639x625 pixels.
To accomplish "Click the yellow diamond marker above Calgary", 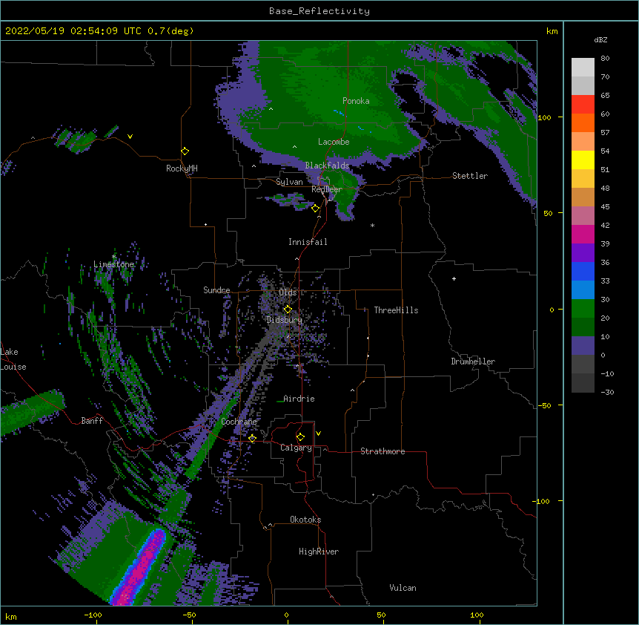I will (300, 437).
